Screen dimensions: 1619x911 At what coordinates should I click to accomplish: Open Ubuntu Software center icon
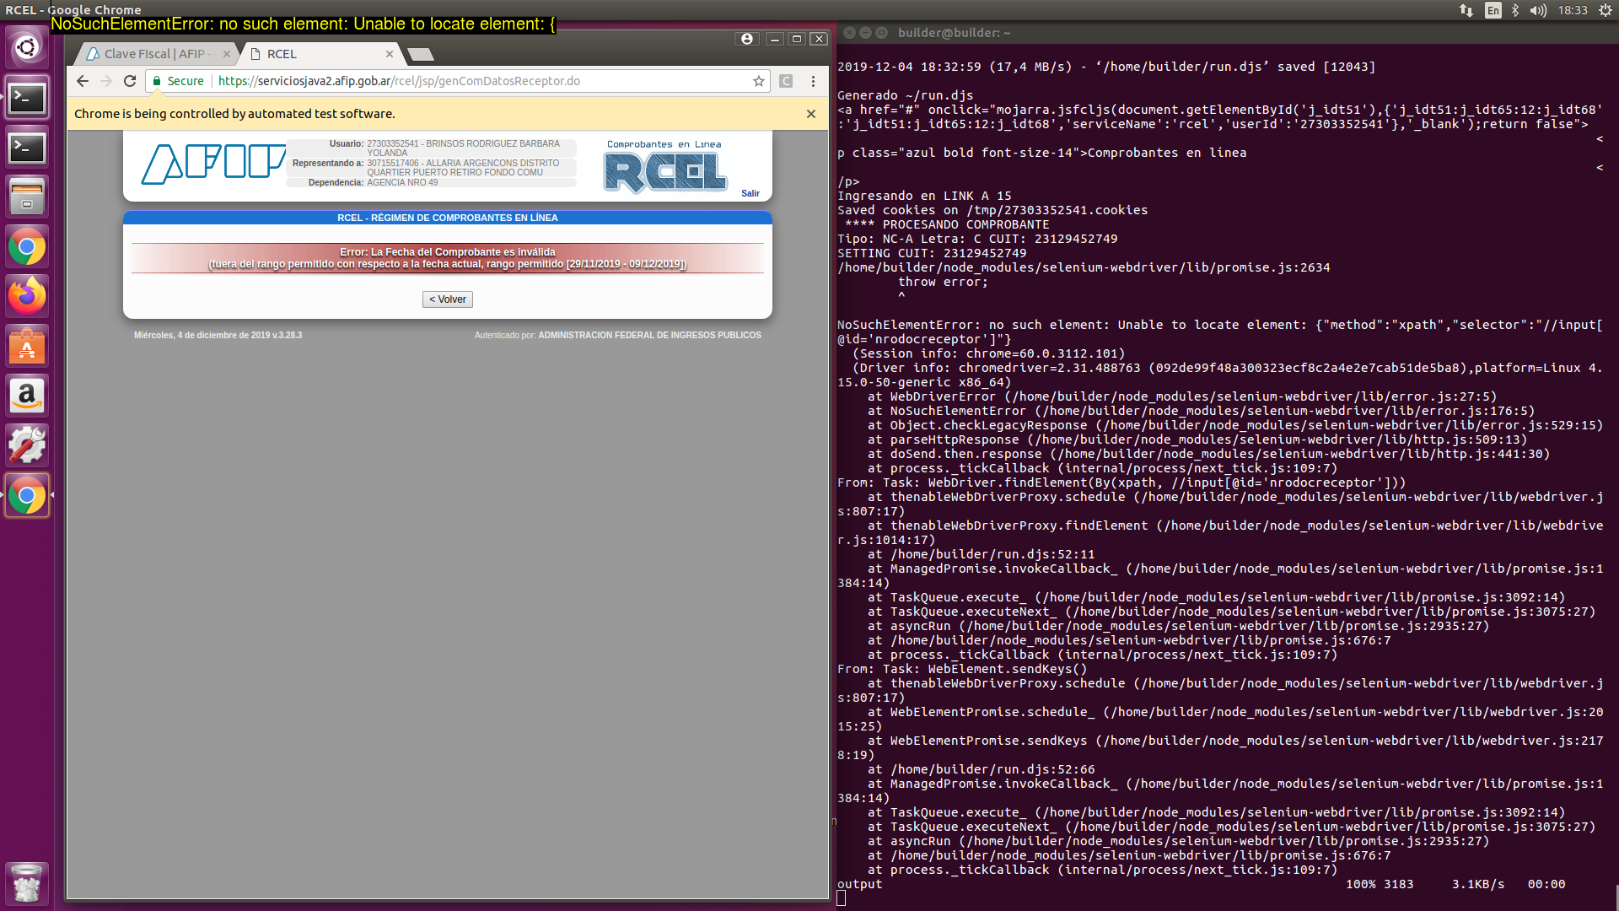(27, 346)
